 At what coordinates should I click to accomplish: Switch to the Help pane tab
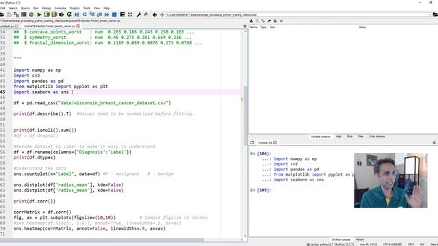pyautogui.click(x=339, y=137)
